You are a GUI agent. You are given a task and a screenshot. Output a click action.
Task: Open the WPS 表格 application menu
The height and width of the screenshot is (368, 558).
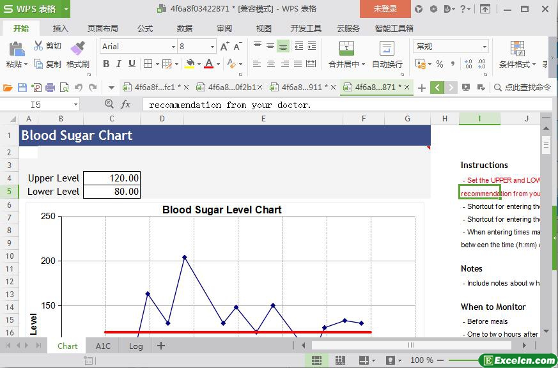(x=35, y=9)
